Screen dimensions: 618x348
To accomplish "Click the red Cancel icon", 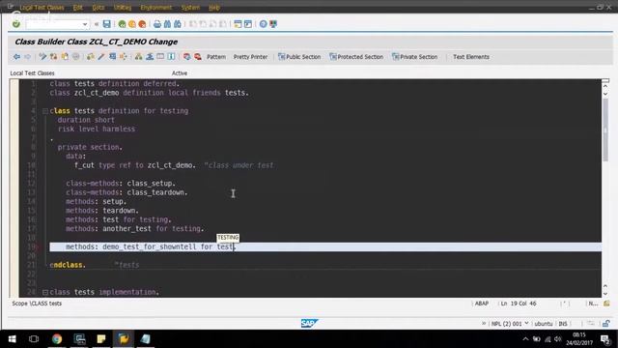I will pyautogui.click(x=142, y=24).
